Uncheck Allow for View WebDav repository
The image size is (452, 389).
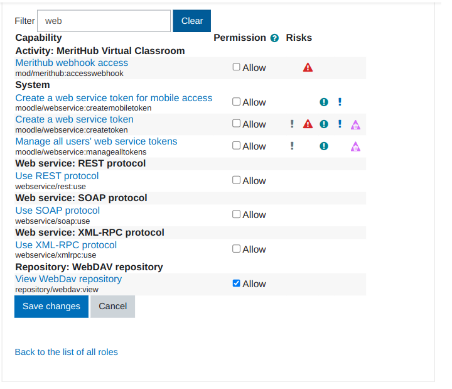[x=237, y=283]
